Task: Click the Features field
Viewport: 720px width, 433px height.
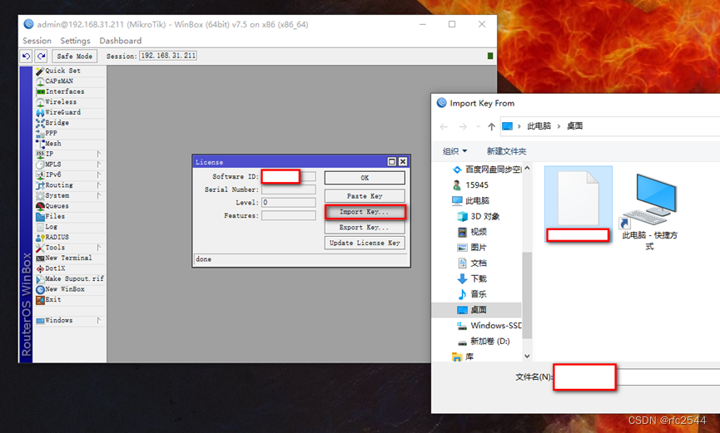Action: [x=289, y=215]
